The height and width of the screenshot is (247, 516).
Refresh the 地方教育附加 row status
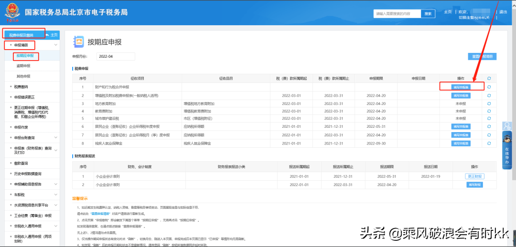[x=489, y=103]
